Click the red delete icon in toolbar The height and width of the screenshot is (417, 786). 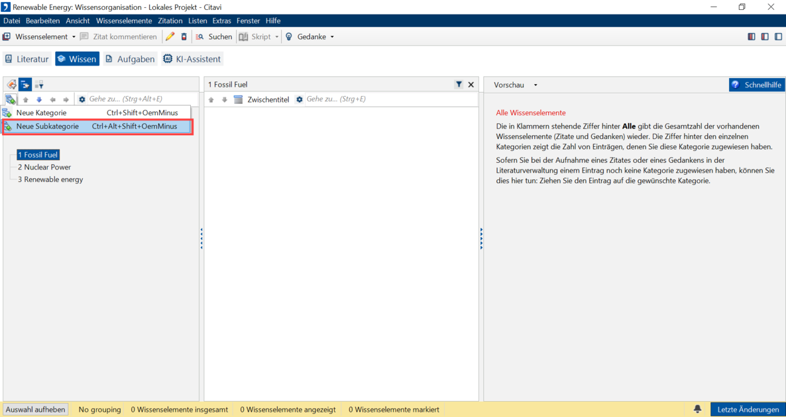pos(184,37)
